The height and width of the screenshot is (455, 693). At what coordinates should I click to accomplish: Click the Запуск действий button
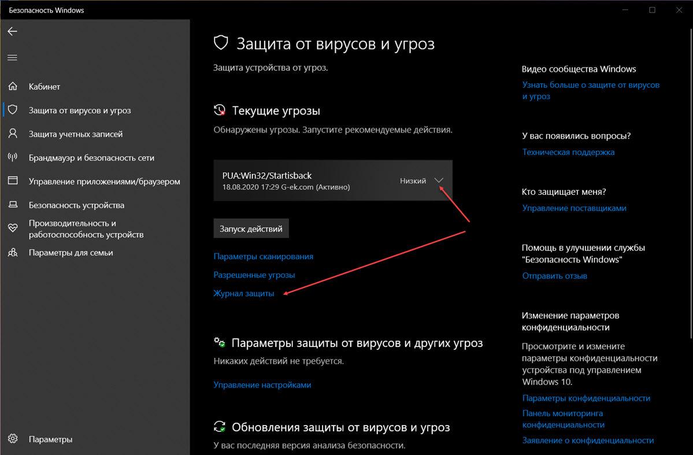tap(251, 228)
